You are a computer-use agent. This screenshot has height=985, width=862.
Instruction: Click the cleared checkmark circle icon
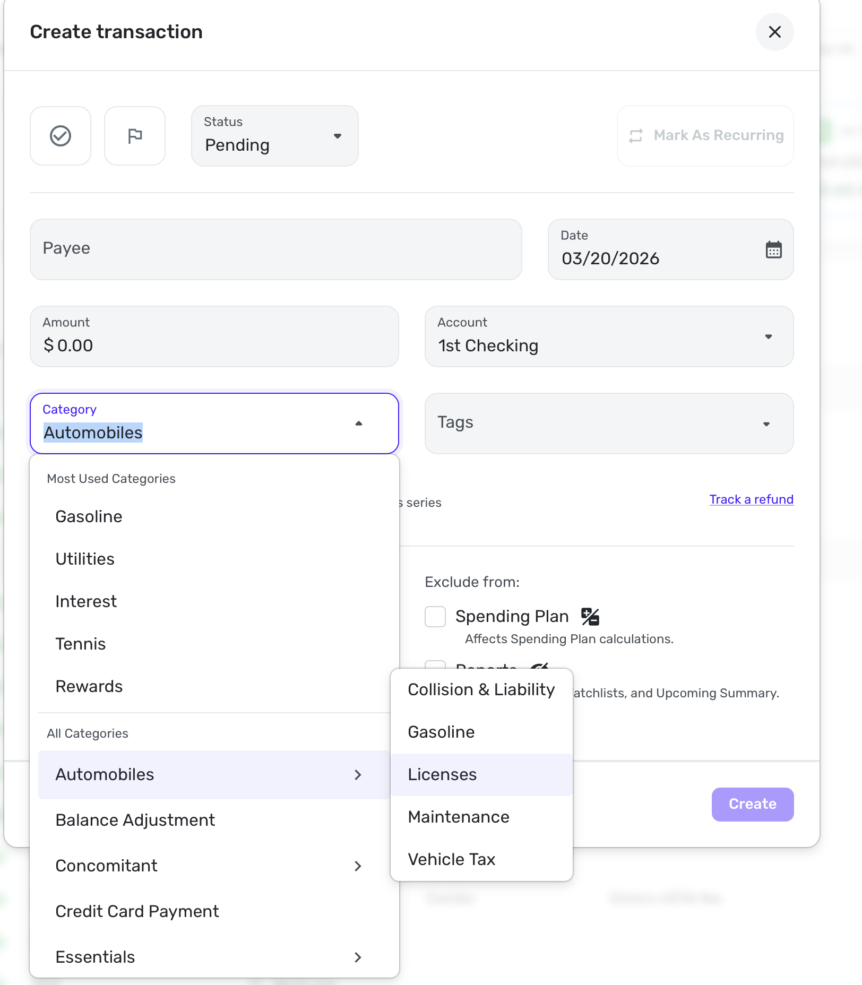tap(61, 136)
